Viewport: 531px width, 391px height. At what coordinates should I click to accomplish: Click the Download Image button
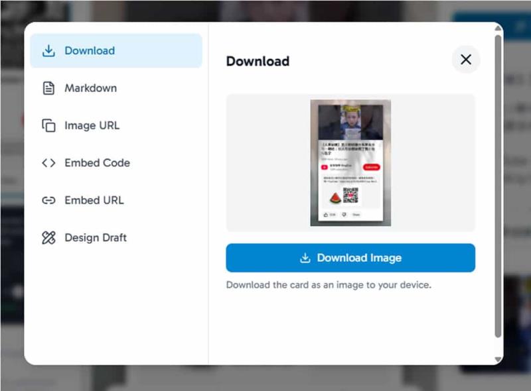(x=350, y=258)
